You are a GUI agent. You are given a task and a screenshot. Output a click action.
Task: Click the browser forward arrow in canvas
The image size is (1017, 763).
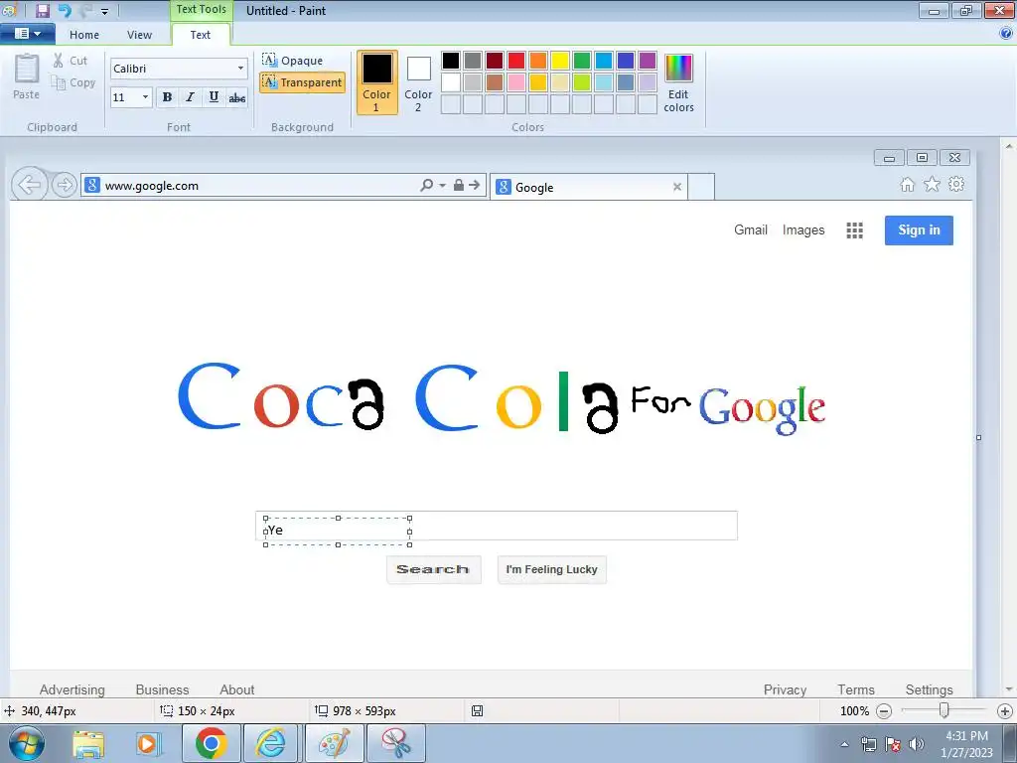64,186
